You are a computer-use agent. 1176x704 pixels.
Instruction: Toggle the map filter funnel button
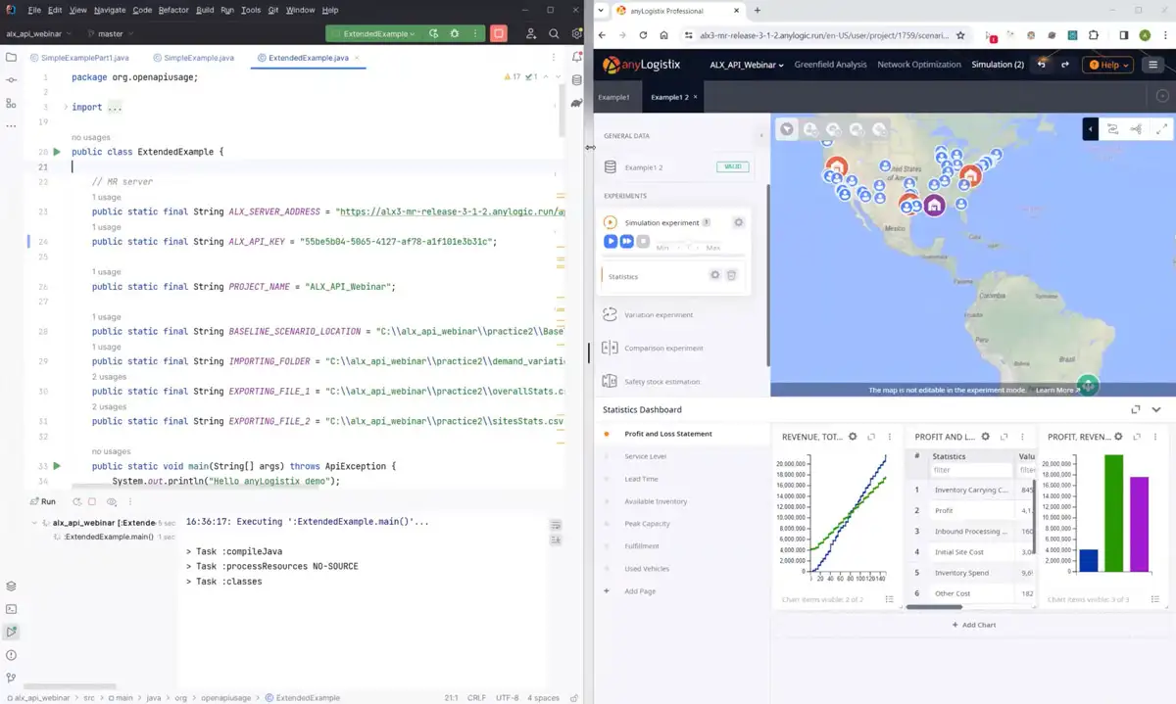coord(786,129)
